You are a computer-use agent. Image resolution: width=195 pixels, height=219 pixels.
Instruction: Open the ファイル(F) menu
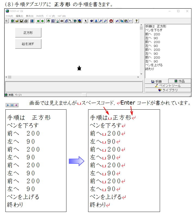(9, 16)
